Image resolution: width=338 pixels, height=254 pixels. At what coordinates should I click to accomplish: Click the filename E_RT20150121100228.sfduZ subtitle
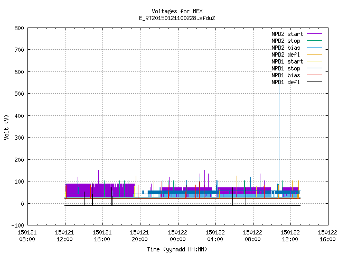[x=177, y=18]
